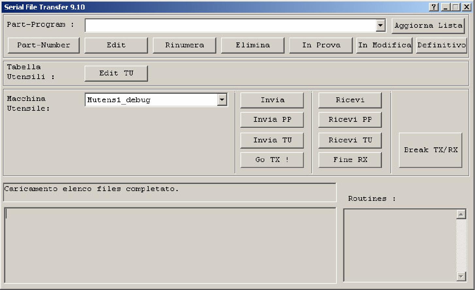Receive tool table with Ricevi TU
The width and height of the screenshot is (475, 290).
(x=350, y=140)
